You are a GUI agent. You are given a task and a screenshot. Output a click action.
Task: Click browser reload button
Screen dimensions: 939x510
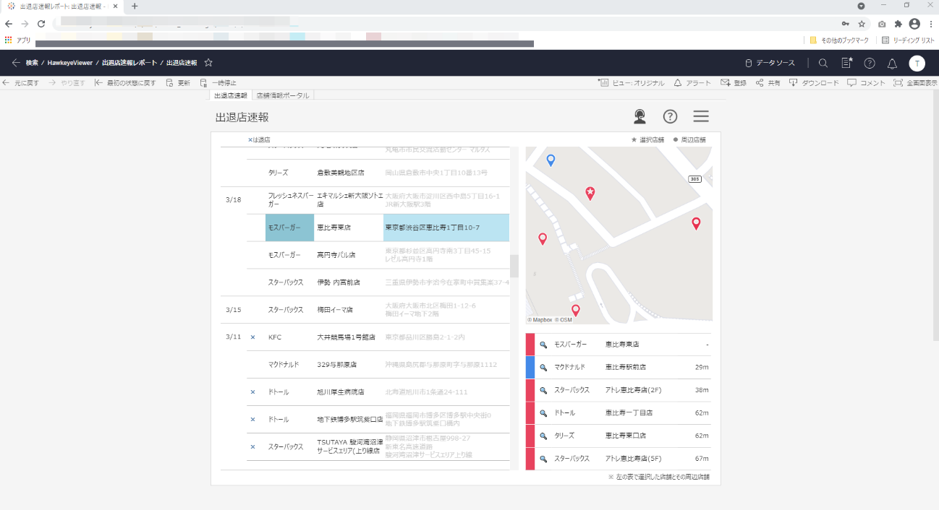pos(41,24)
